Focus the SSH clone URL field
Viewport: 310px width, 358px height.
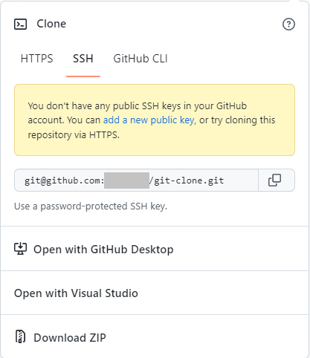(x=136, y=180)
